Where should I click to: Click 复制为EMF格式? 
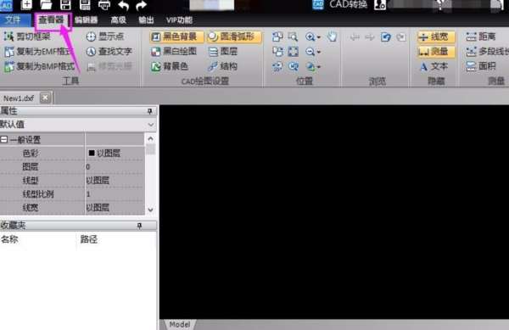[x=37, y=51]
